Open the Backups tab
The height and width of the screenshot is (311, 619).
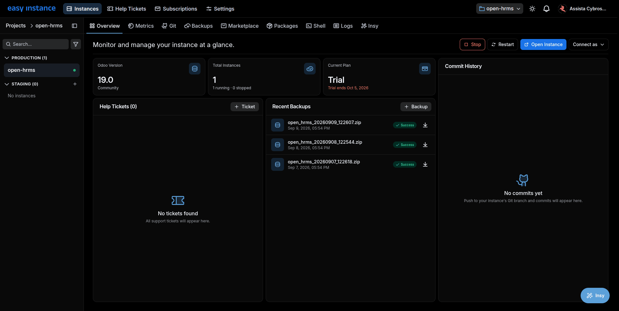198,26
